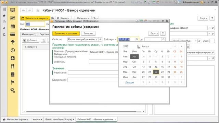Viewport: 219px width, 123px height.
Task: Add Кабинет №301 to favorites star
Action: [x=38, y=11]
